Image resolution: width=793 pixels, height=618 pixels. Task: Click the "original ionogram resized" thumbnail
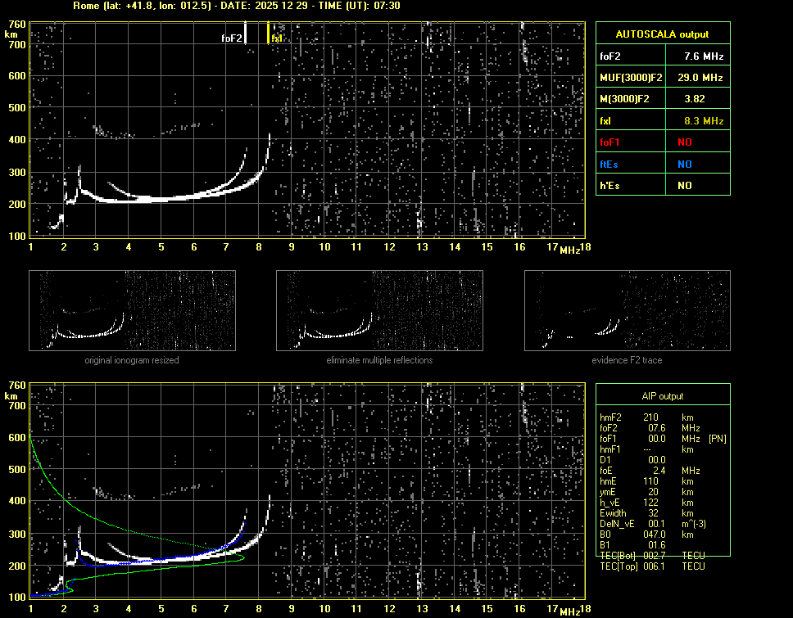(x=132, y=309)
